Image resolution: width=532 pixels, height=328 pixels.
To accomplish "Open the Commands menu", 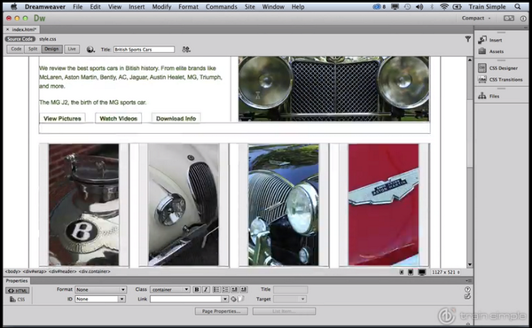I will coord(221,7).
